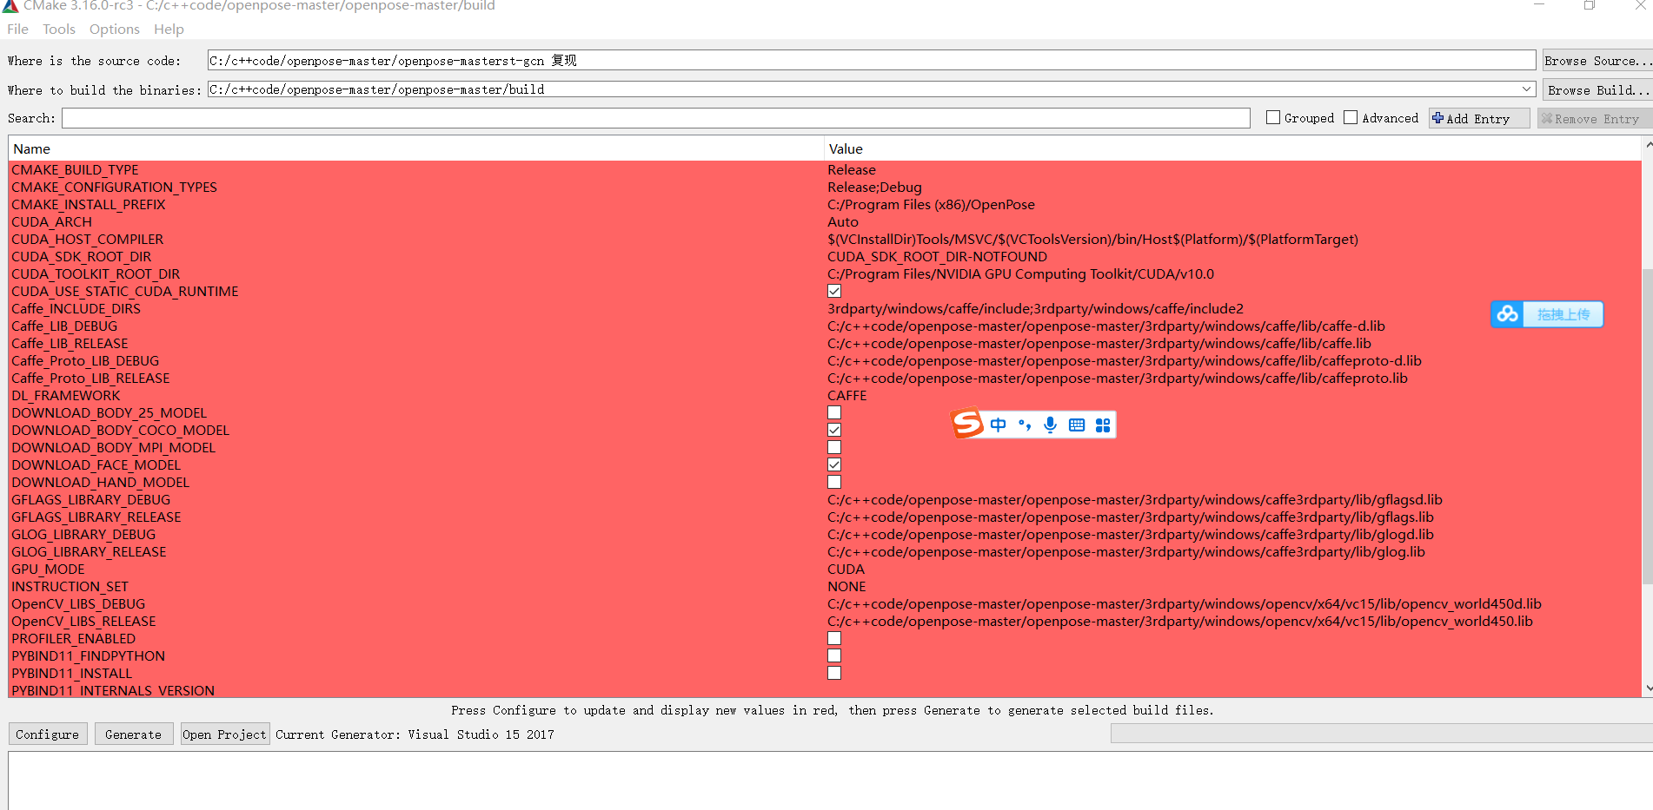The image size is (1653, 810).
Task: Click the CMake triangle logo in the title bar
Action: (10, 6)
